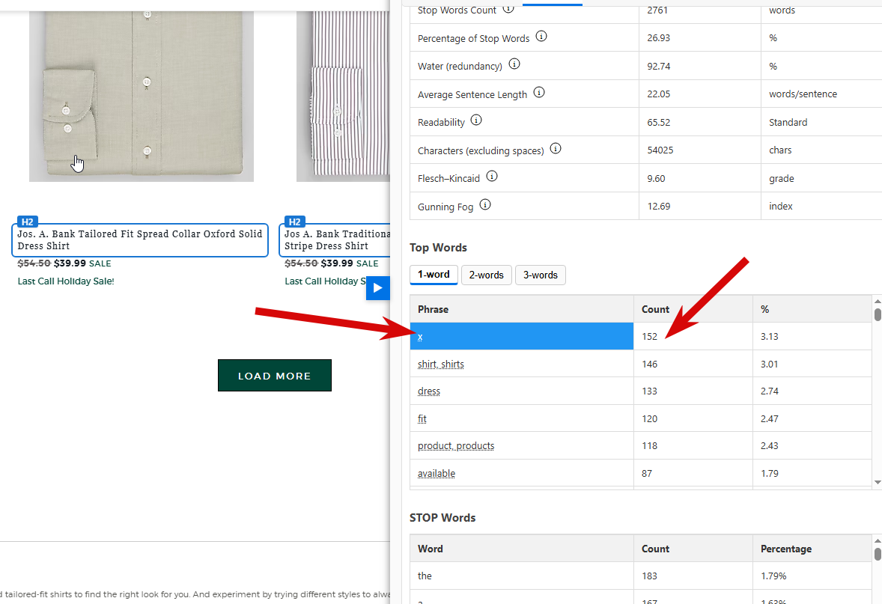
Task: Click the stop word count 183
Action: 649,576
